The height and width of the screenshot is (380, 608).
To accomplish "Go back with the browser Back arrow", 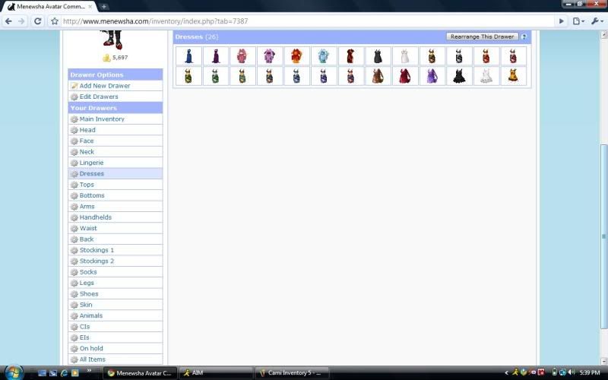I will (8, 21).
